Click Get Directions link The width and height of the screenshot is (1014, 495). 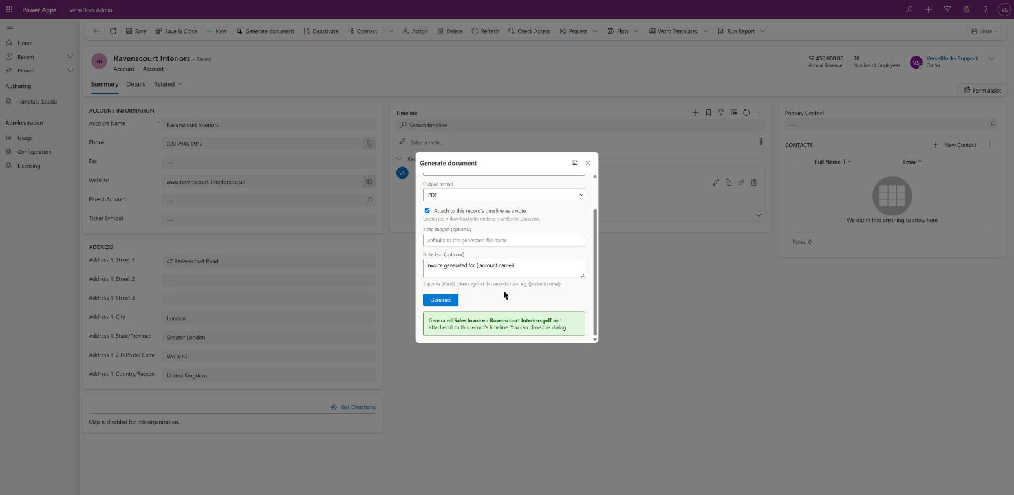coord(358,408)
